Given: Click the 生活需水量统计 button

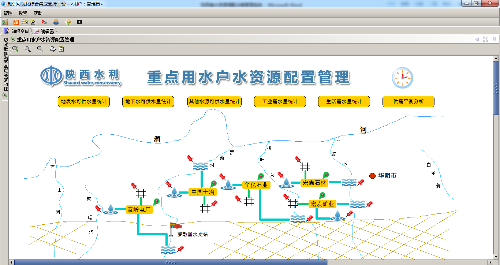Looking at the screenshot, I should [x=344, y=102].
